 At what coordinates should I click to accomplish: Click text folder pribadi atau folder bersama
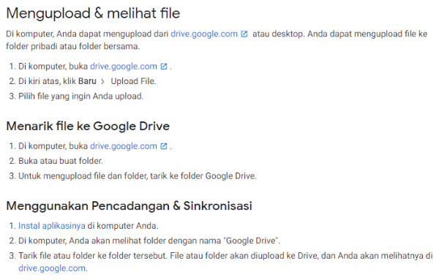coord(72,46)
